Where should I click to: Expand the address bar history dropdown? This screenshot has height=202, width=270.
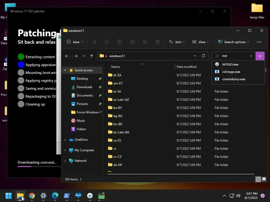(195, 56)
